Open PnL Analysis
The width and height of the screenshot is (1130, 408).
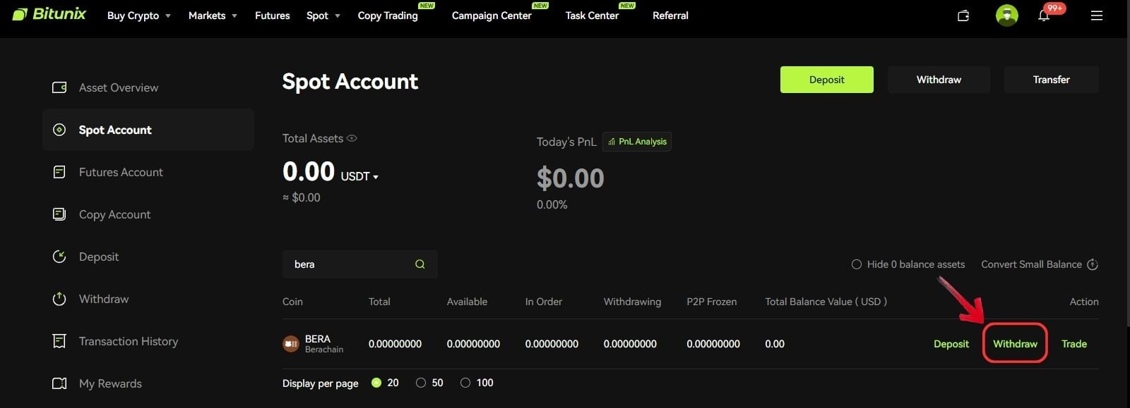(637, 142)
